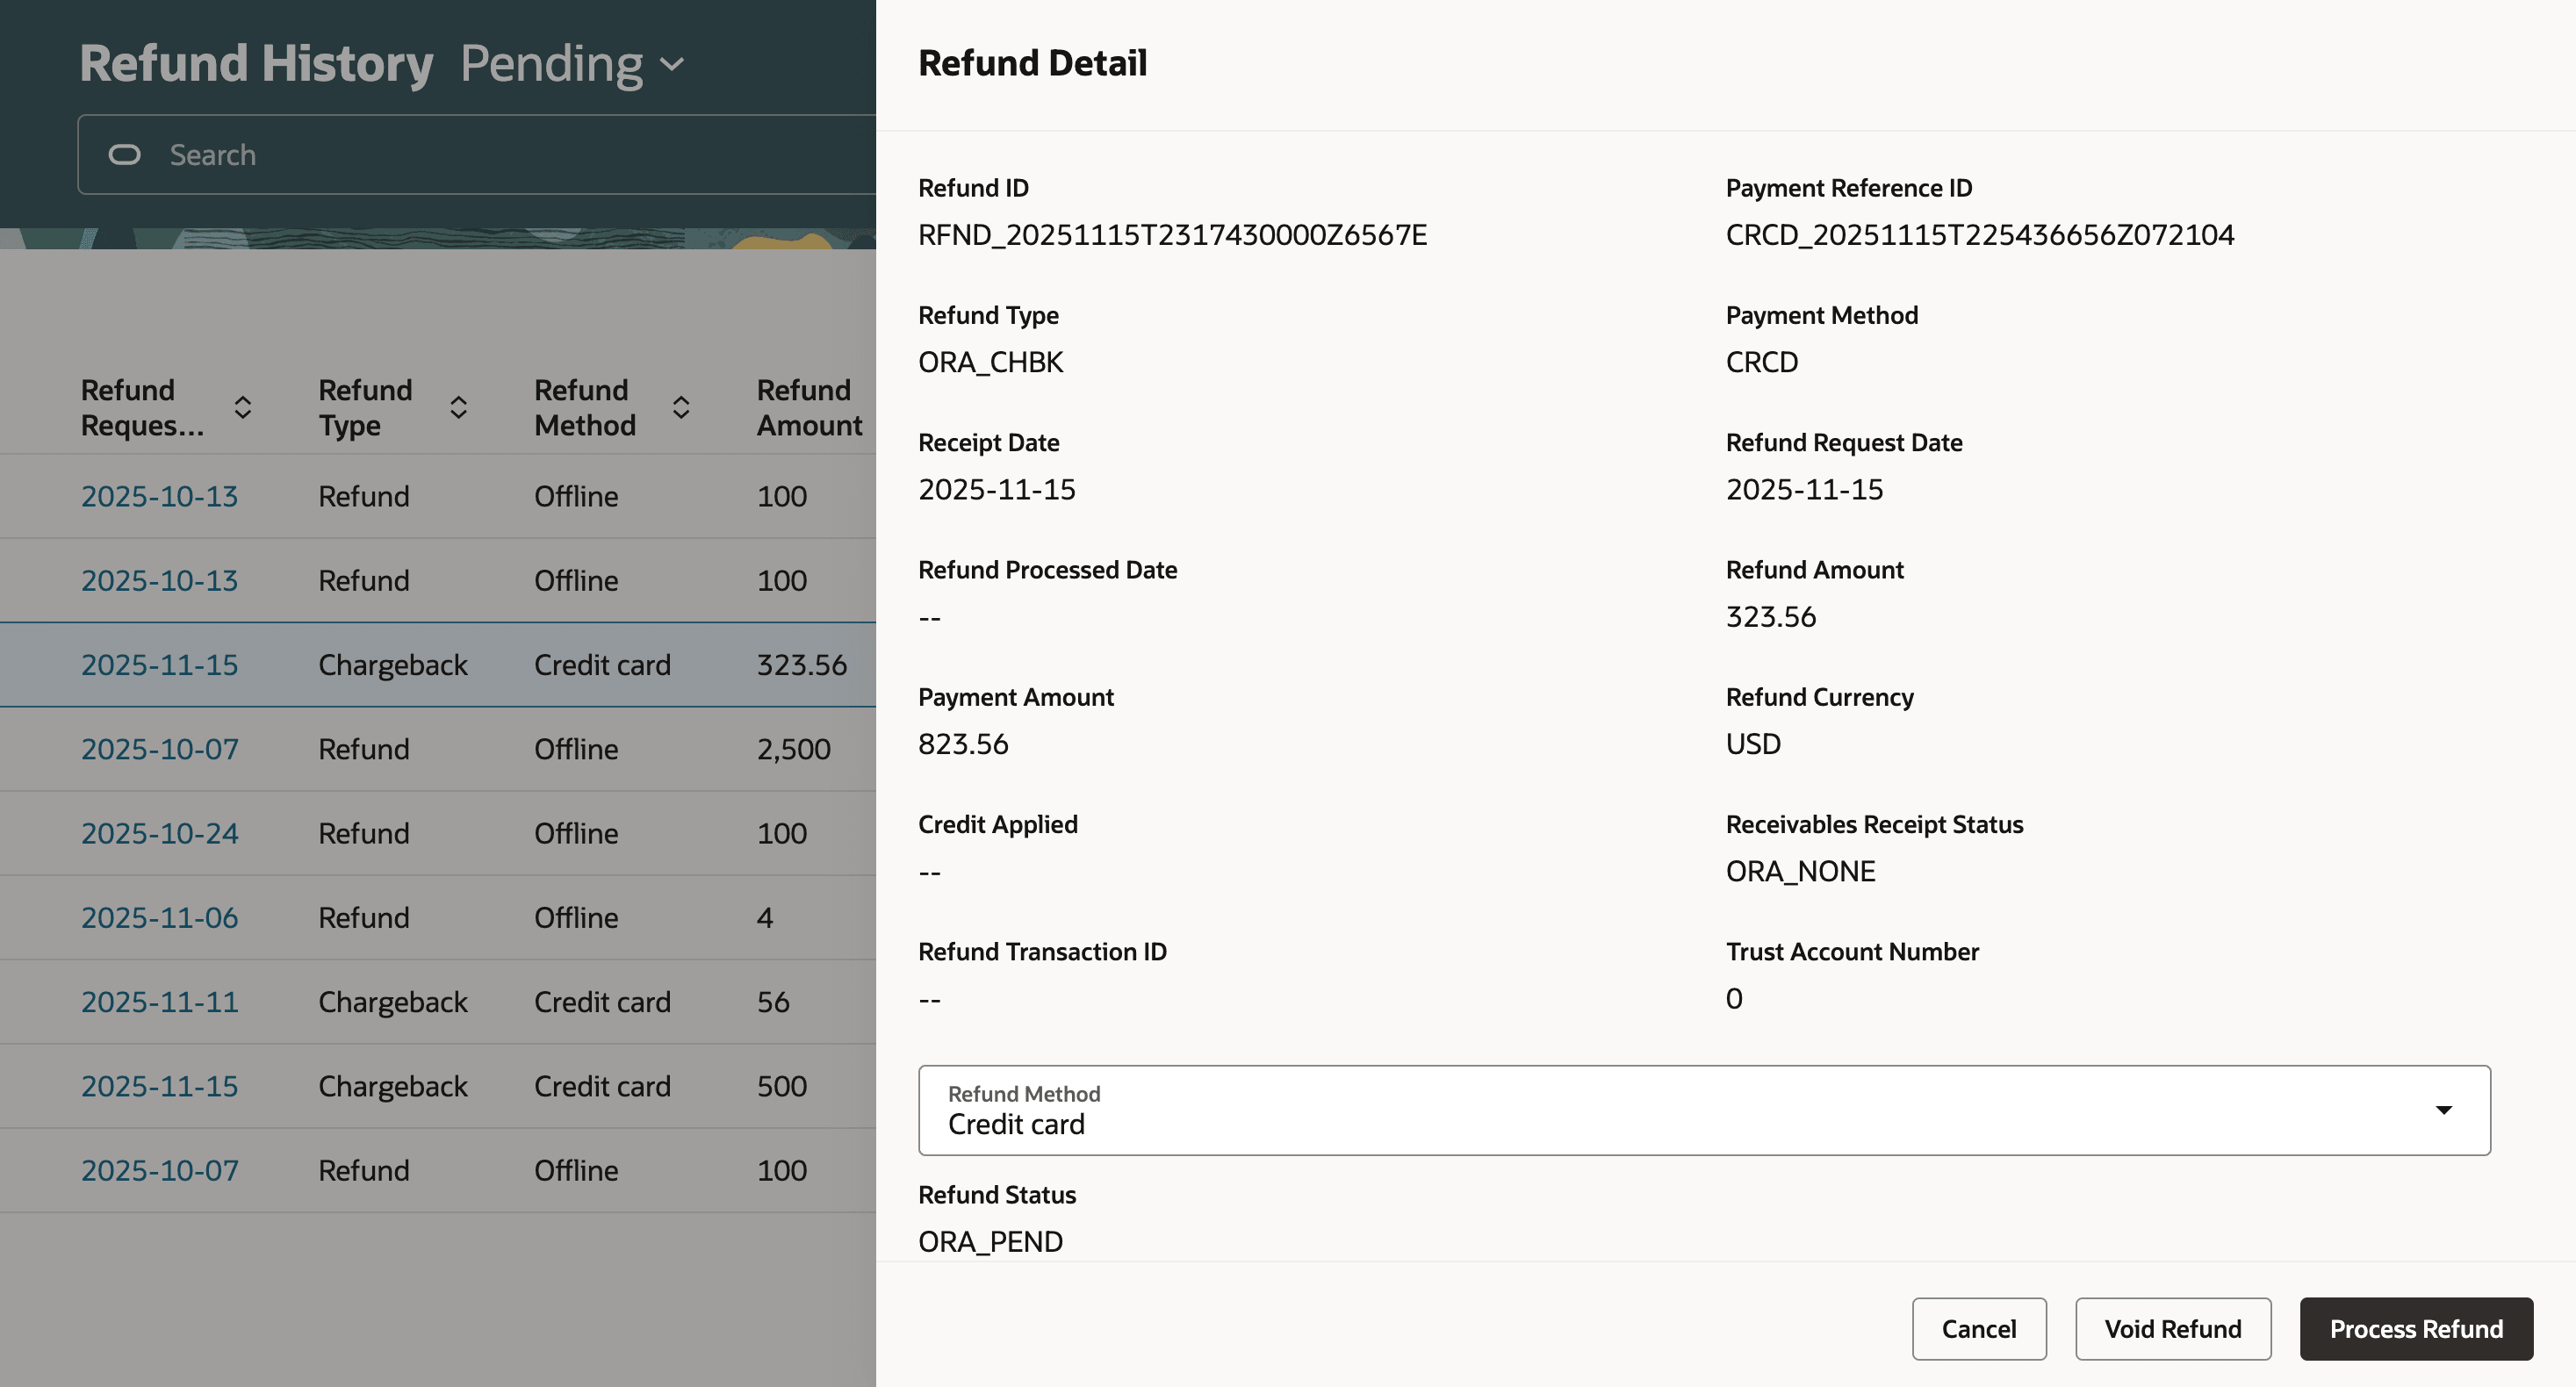Open the 2025-11-15 chargeback for 500
The height and width of the screenshot is (1387, 2576).
tap(159, 1086)
